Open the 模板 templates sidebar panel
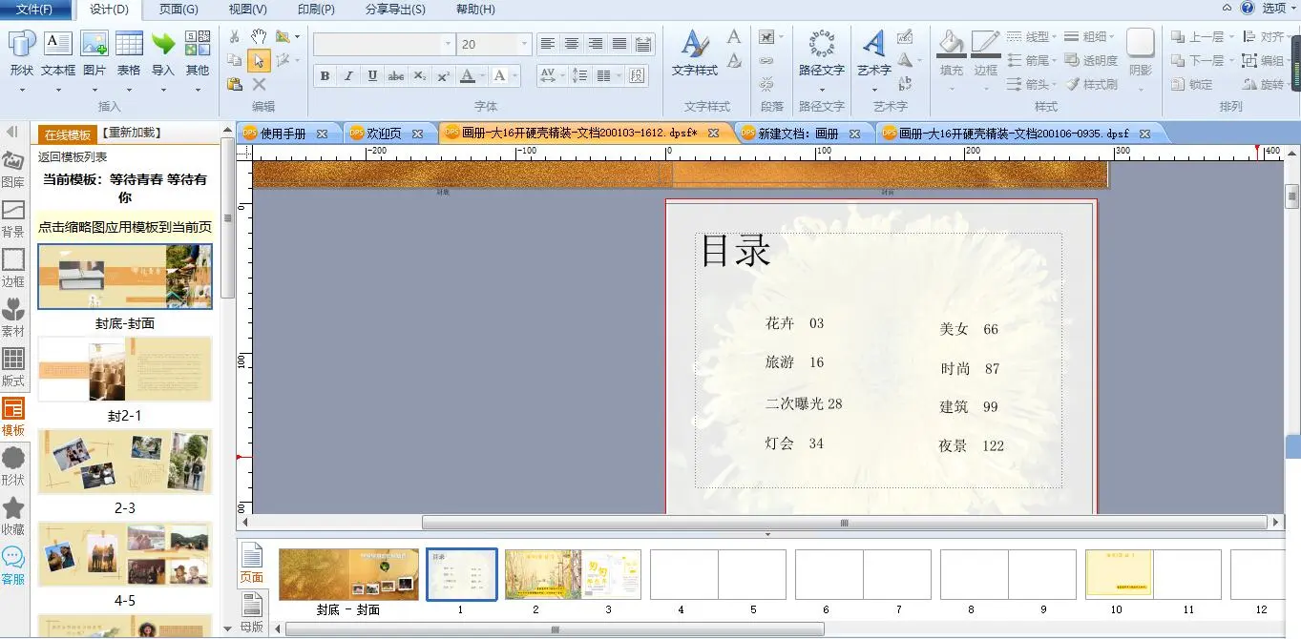This screenshot has height=639, width=1301. tap(13, 417)
